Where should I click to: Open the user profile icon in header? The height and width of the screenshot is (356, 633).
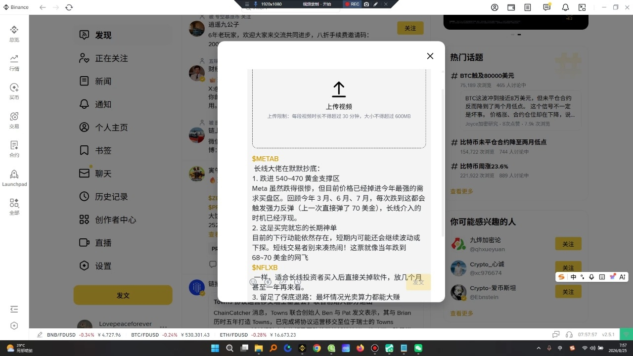tap(495, 7)
